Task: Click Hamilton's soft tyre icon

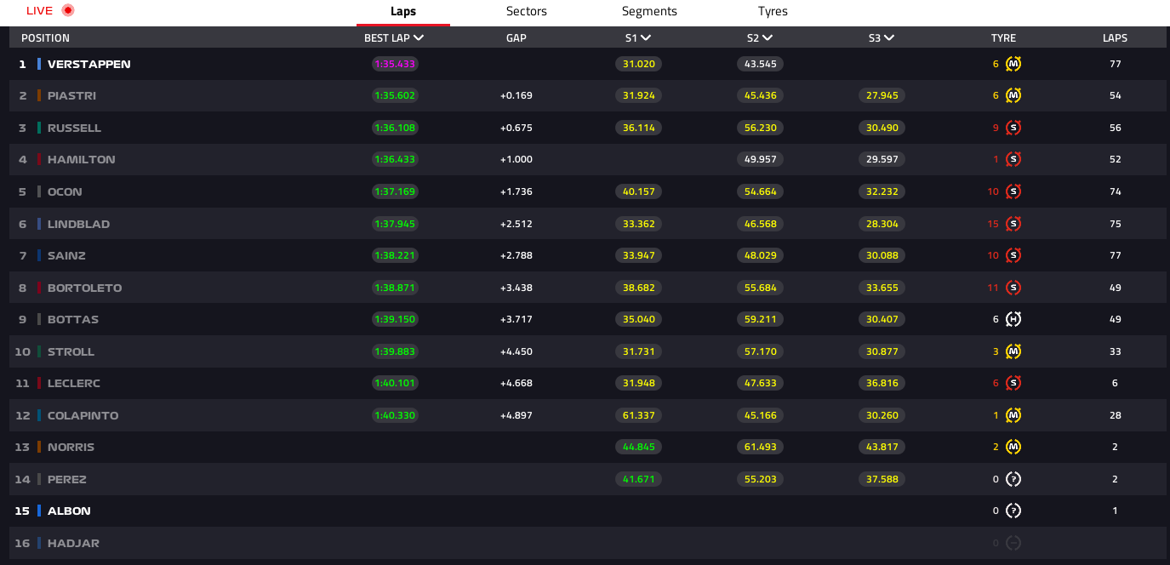Action: pos(1013,159)
